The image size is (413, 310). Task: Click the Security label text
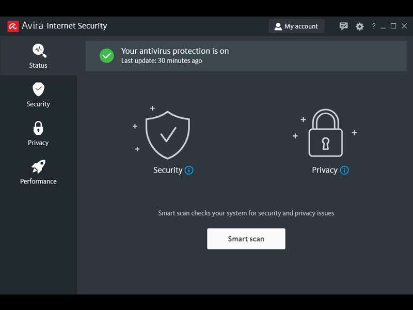pyautogui.click(x=168, y=170)
